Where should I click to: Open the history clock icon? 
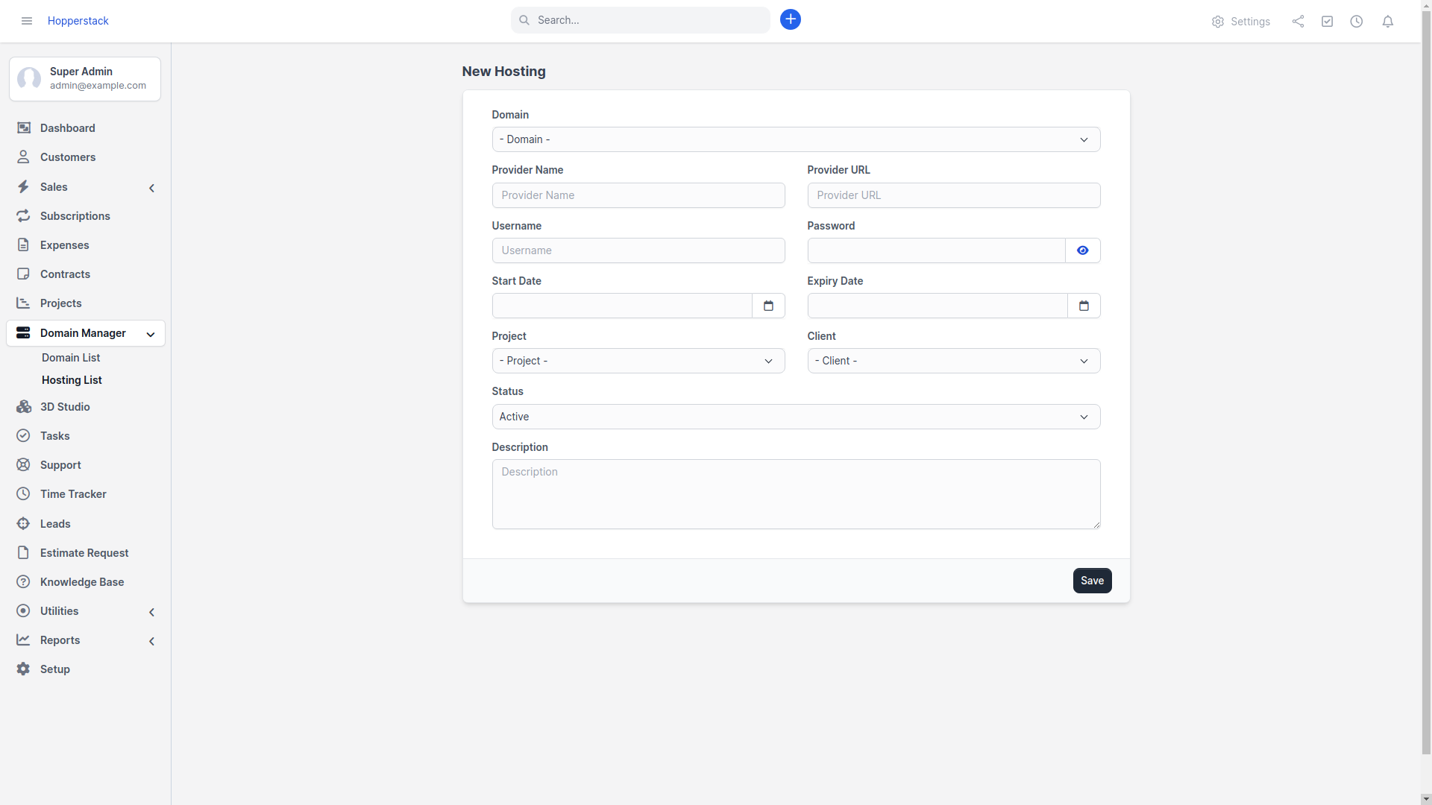coord(1357,21)
